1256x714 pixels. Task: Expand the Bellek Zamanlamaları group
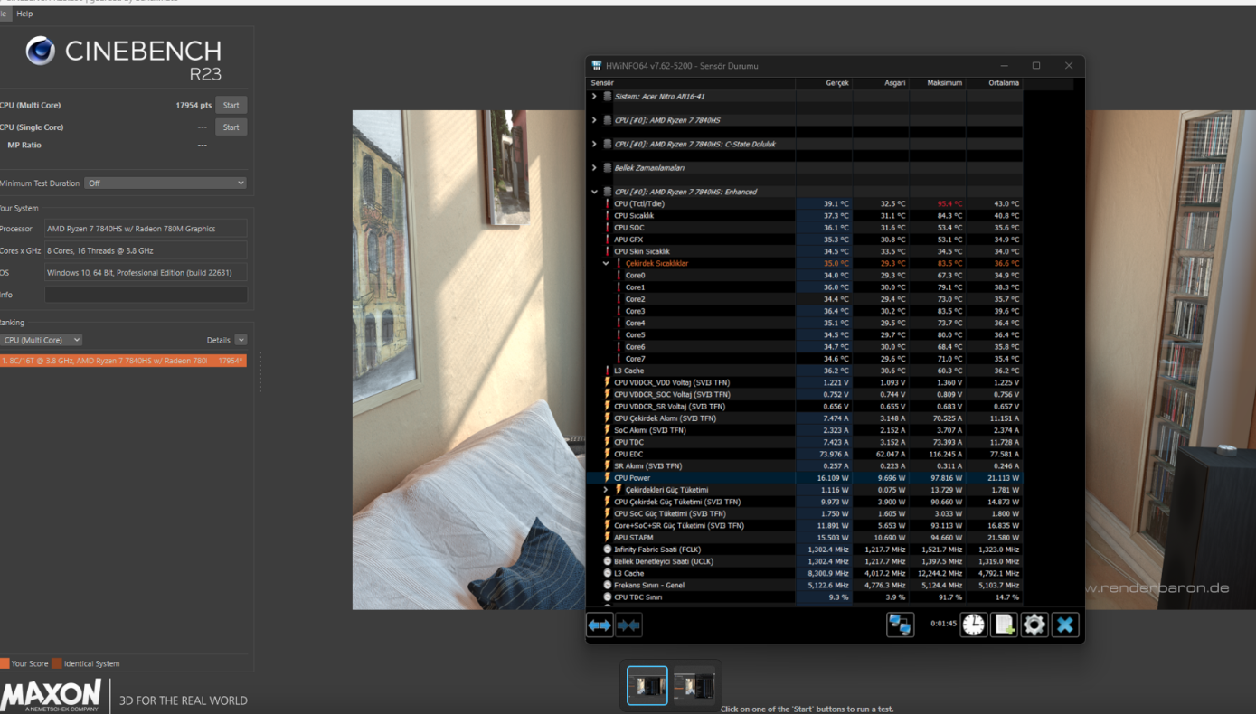tap(594, 168)
